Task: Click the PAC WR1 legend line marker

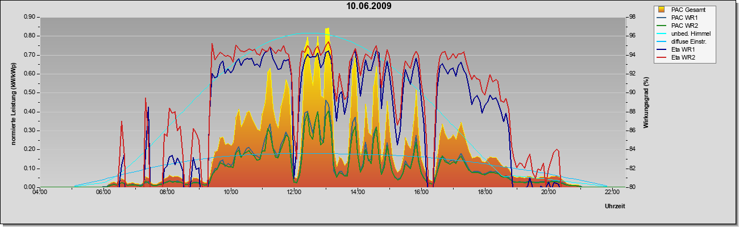Action: pyautogui.click(x=661, y=18)
